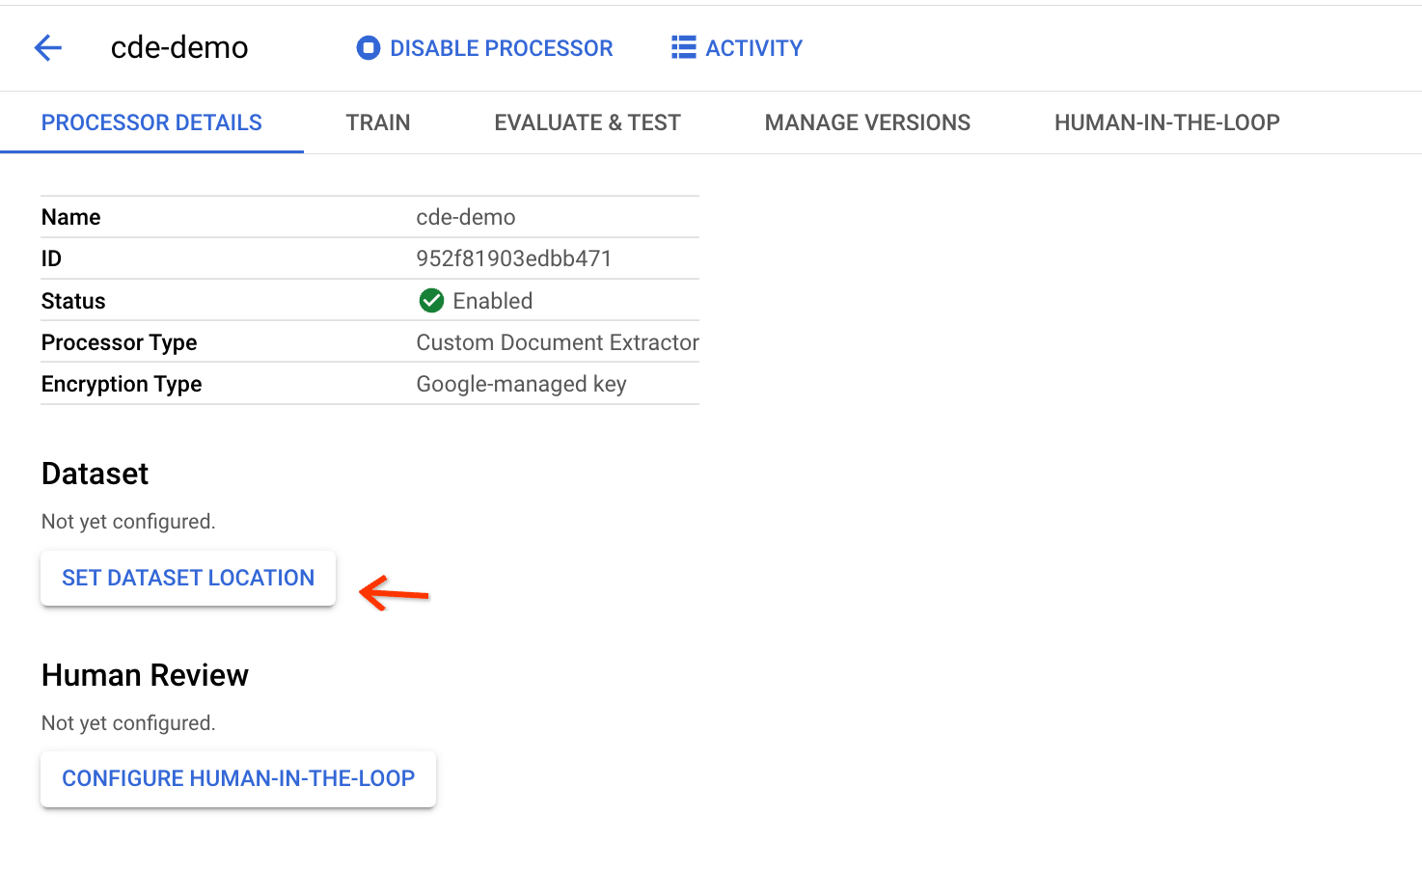Click the cde-demo value in Name row

(465, 217)
